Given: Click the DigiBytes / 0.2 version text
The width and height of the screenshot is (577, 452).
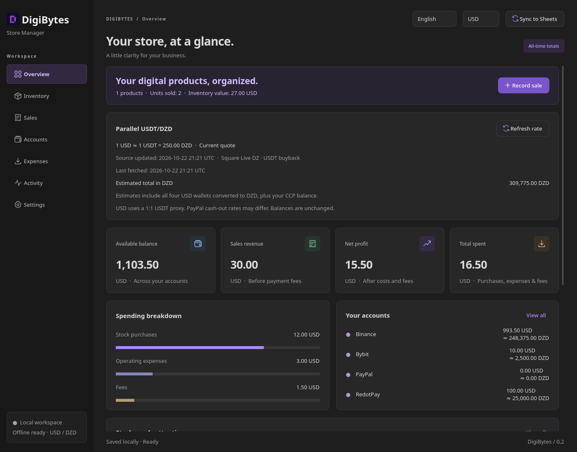Looking at the screenshot, I should [546, 442].
